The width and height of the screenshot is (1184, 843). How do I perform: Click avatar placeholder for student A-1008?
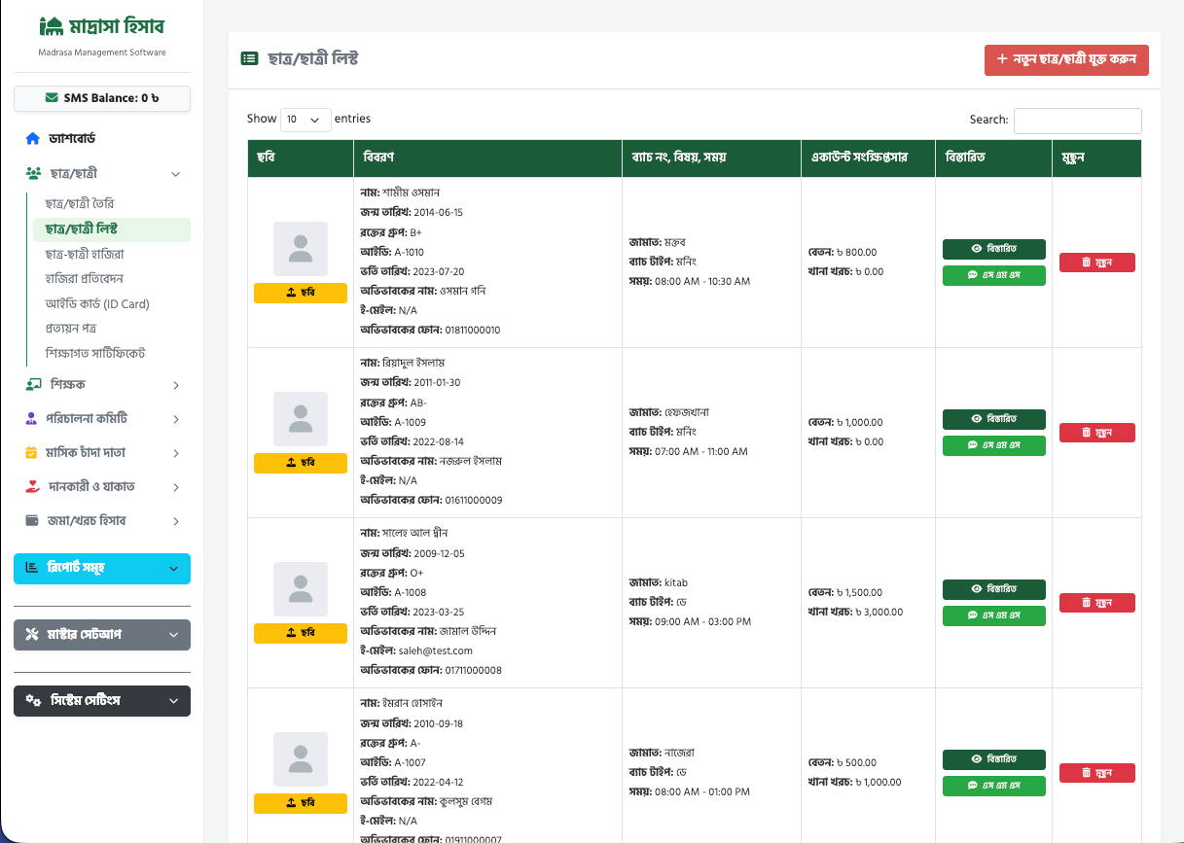tap(301, 589)
